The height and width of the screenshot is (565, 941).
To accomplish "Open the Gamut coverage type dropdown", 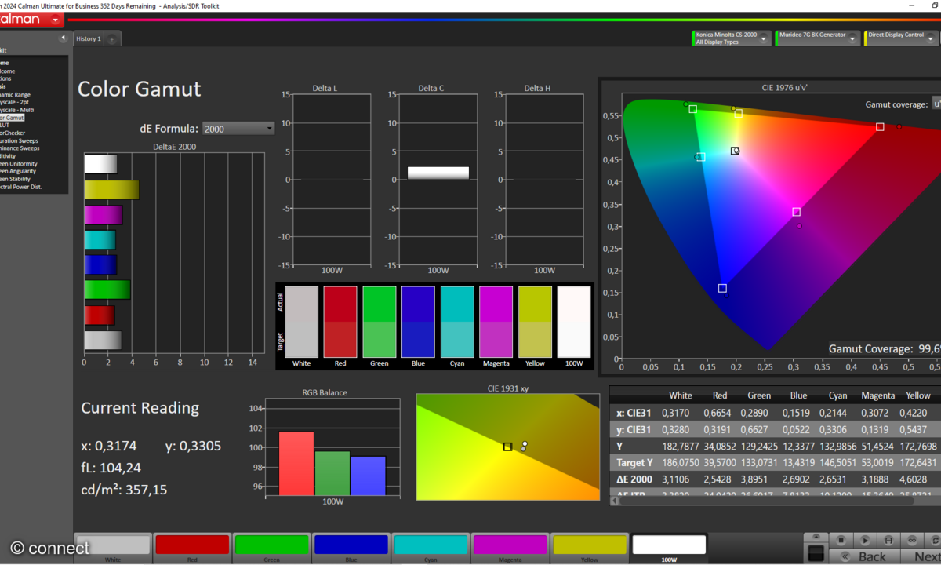I will coord(936,104).
